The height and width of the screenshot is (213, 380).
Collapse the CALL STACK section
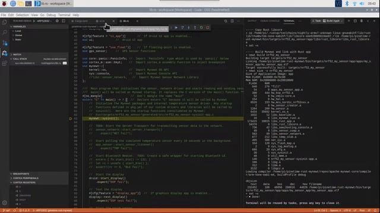click(x=39, y=59)
